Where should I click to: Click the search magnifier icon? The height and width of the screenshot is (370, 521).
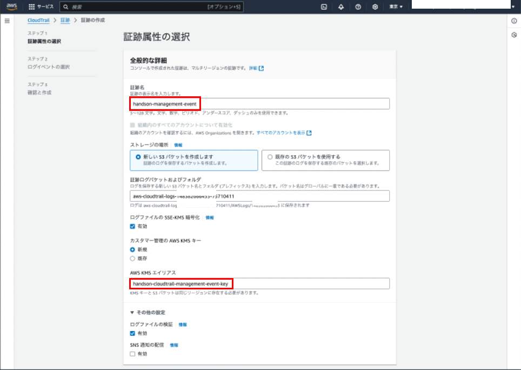tap(66, 6)
